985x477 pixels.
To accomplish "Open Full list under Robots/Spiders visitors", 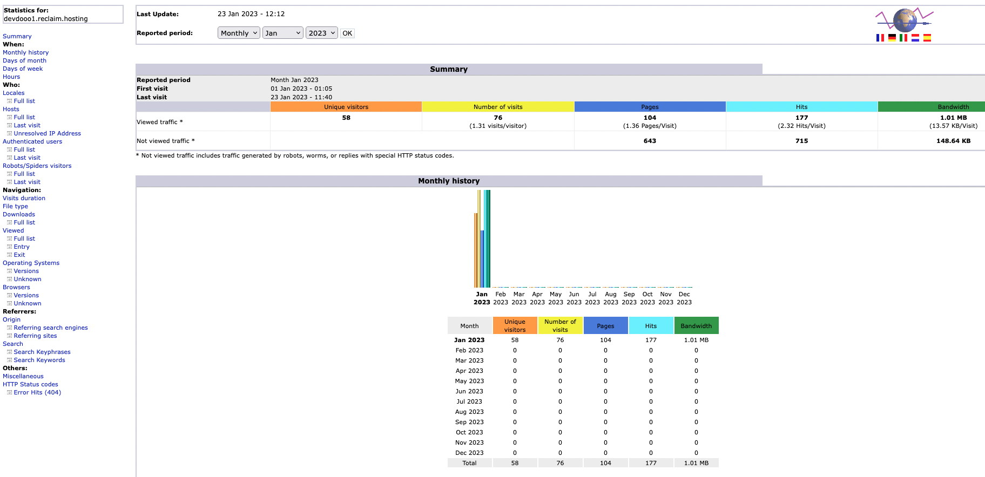I will click(24, 174).
